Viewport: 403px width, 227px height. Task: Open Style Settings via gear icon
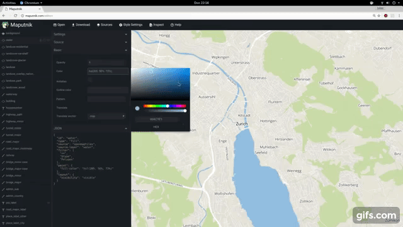click(x=120, y=25)
